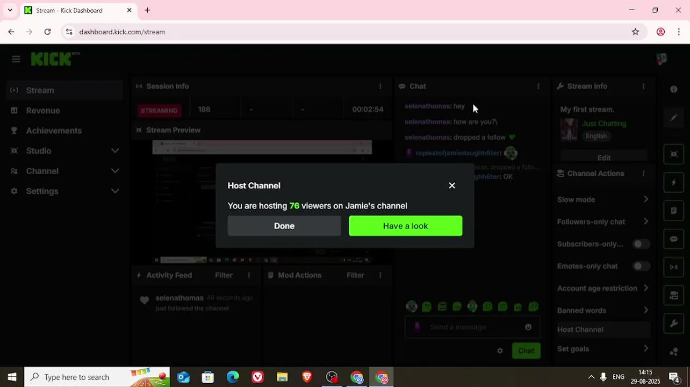Click the STREAMING status badge
Screen dimensions: 690x387
pyautogui.click(x=159, y=110)
